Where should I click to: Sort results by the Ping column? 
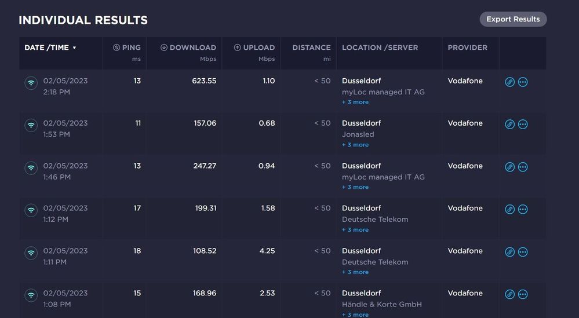click(x=127, y=47)
